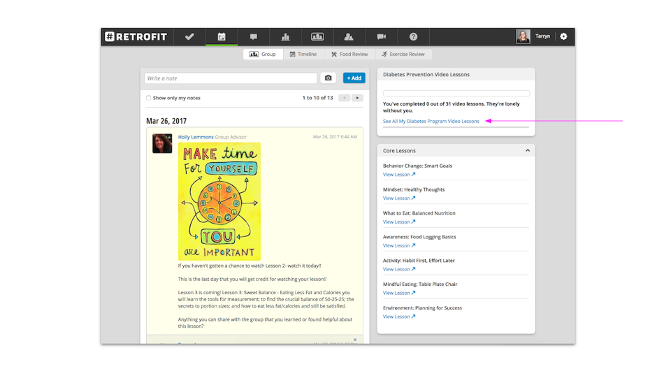The image size is (671, 376).
Task: Click the video camera icon in navbar
Action: click(382, 37)
